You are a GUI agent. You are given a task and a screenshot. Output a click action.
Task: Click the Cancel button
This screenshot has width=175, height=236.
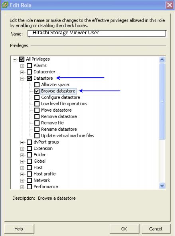[x=156, y=229]
